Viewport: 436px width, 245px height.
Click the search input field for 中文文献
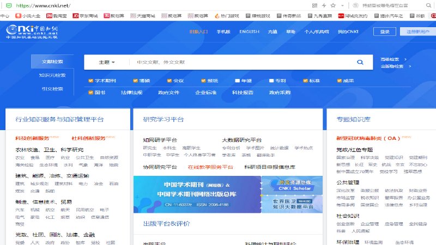pos(242,62)
